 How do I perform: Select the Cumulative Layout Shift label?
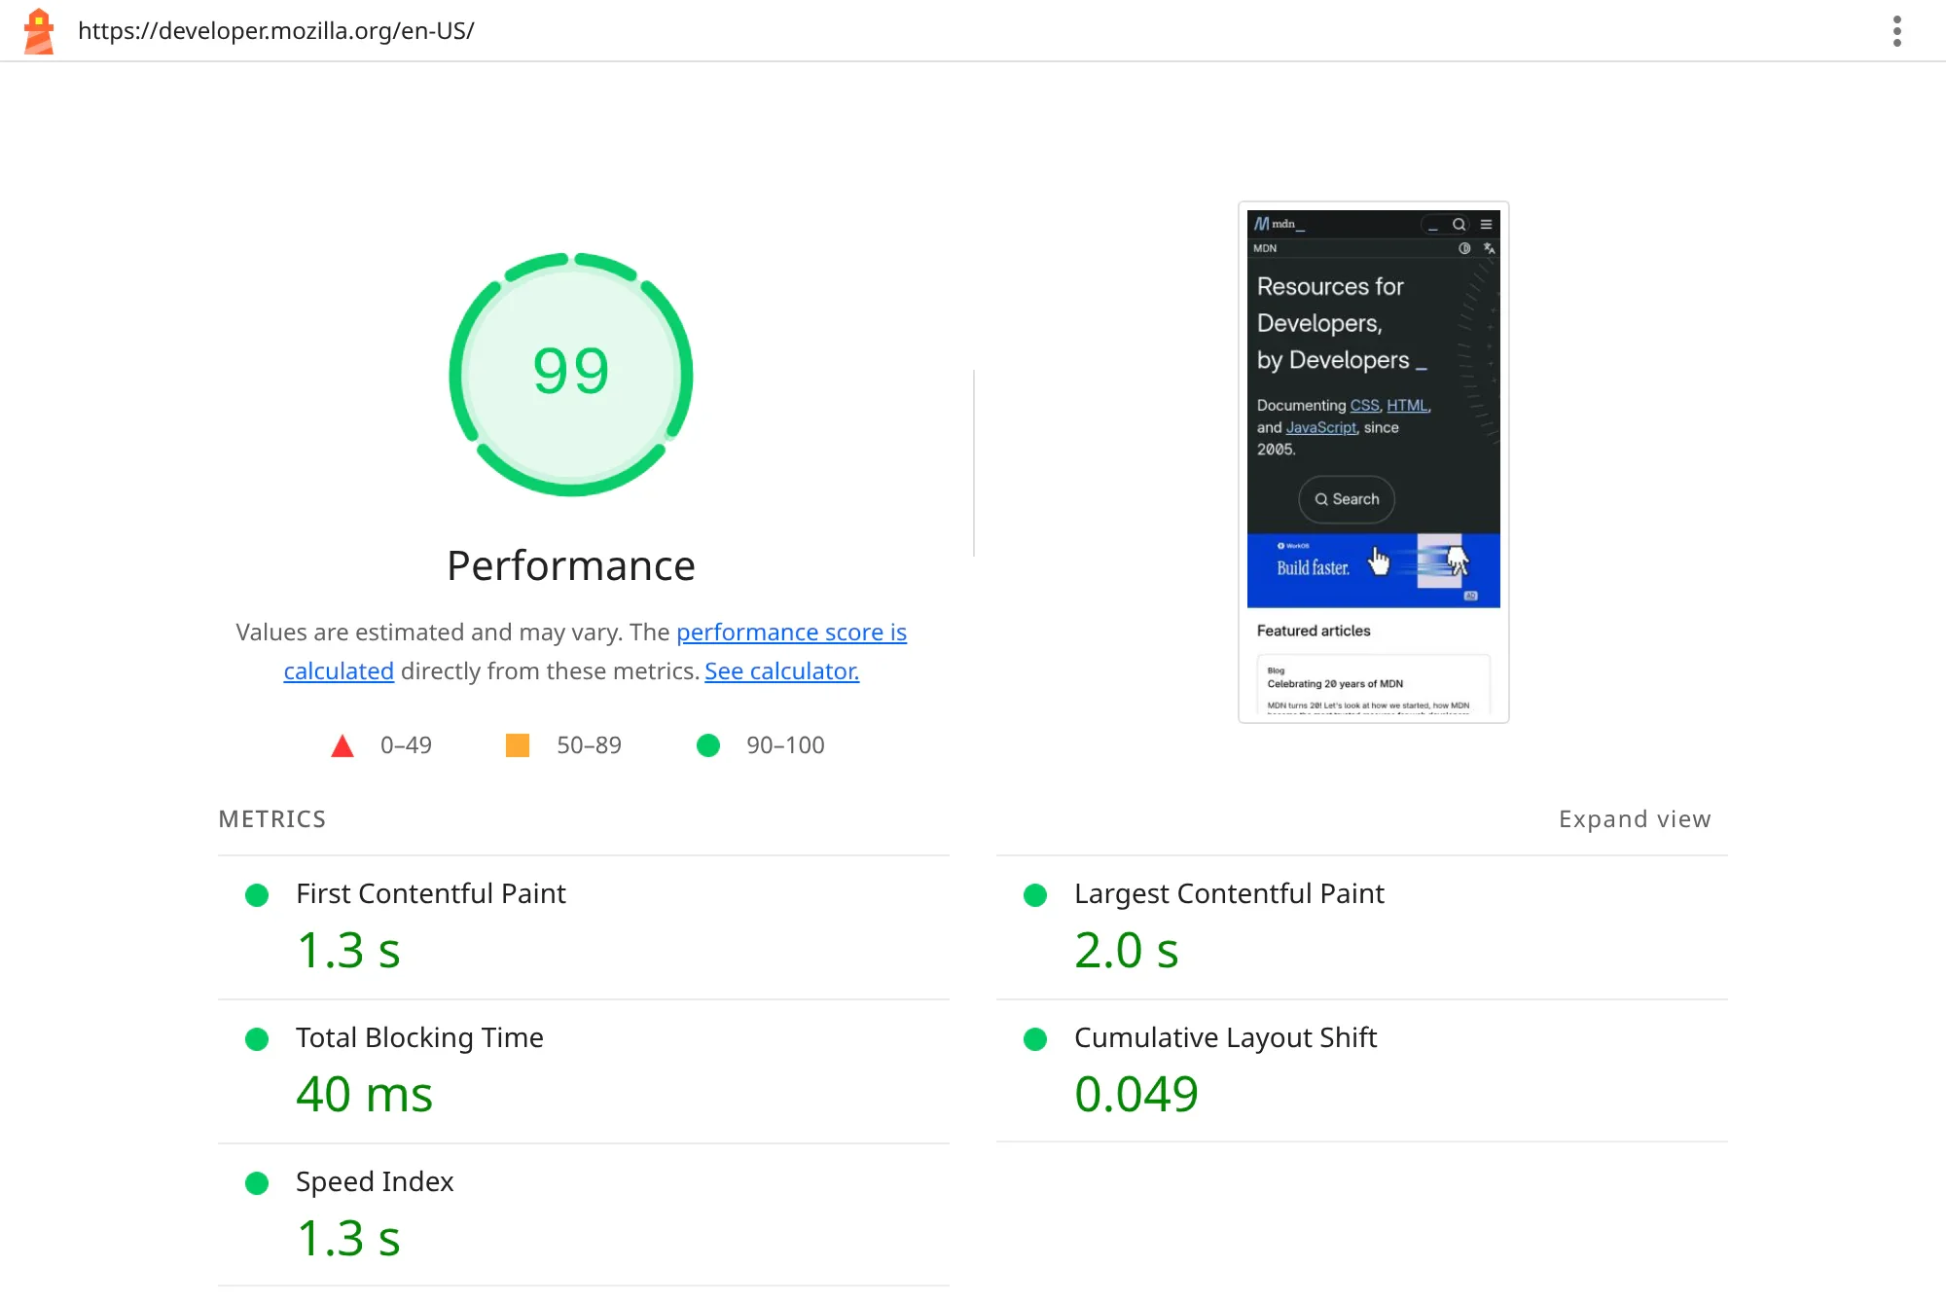(x=1225, y=1037)
